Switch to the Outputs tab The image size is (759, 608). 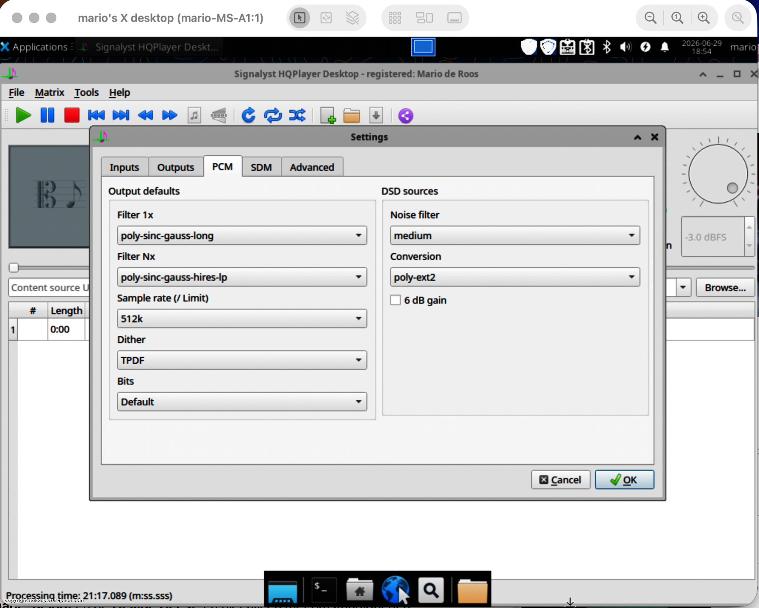pyautogui.click(x=175, y=167)
